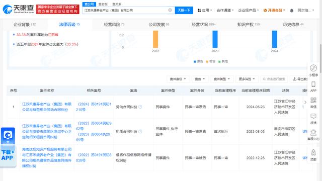Open the 经营状况 tab
The height and width of the screenshot is (181, 322).
(x=203, y=25)
